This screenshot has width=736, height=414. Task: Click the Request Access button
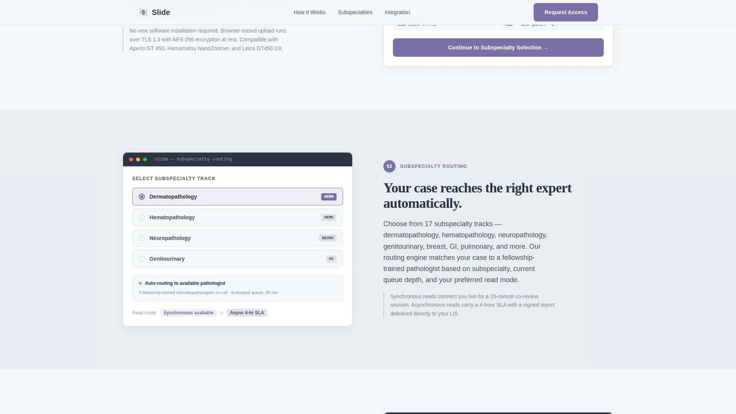point(565,12)
